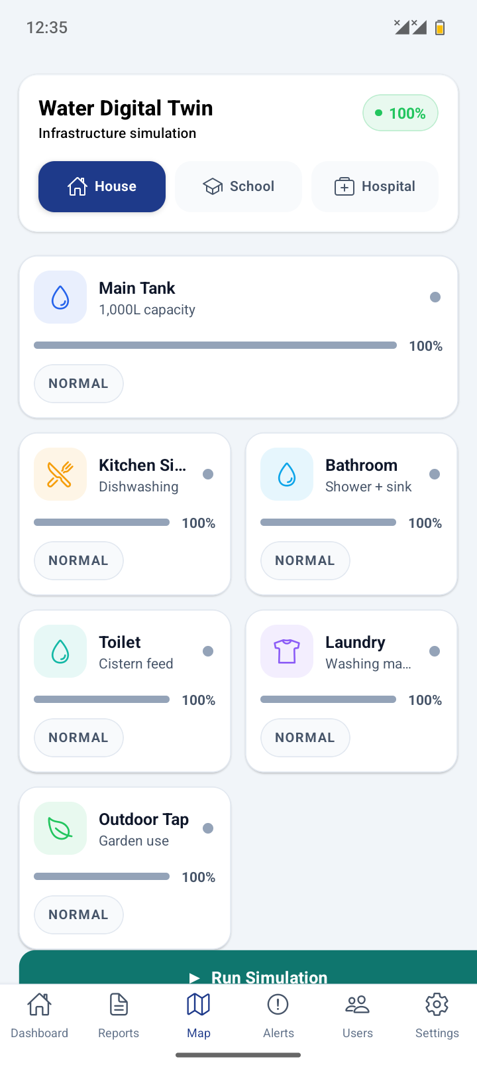The height and width of the screenshot is (1069, 477).
Task: Tap the Main Tank NORMAL status chip
Action: (79, 383)
